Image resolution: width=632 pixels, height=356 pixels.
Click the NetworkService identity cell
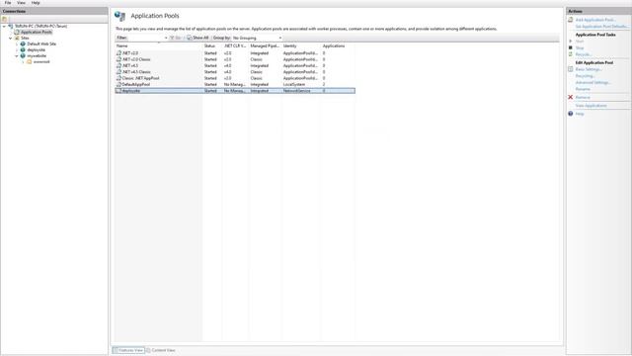(296, 91)
